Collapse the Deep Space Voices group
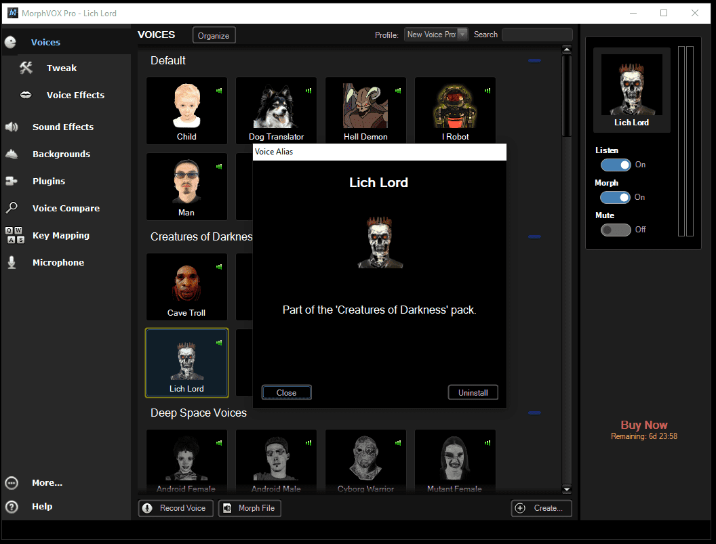This screenshot has width=716, height=544. [x=534, y=413]
